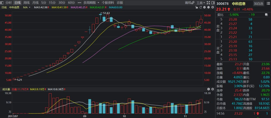Add stock with 加自选 button
The height and width of the screenshot is (118, 271).
tap(258, 4)
